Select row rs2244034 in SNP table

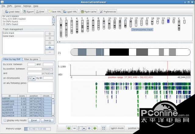[x=27, y=116]
